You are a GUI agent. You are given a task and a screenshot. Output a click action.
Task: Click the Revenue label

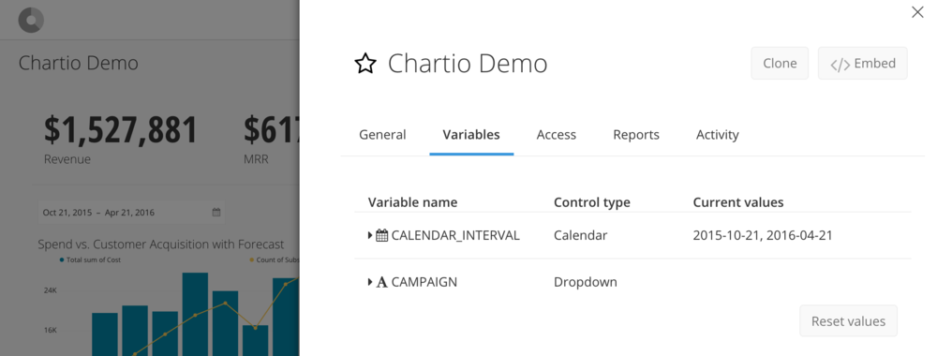(x=67, y=159)
